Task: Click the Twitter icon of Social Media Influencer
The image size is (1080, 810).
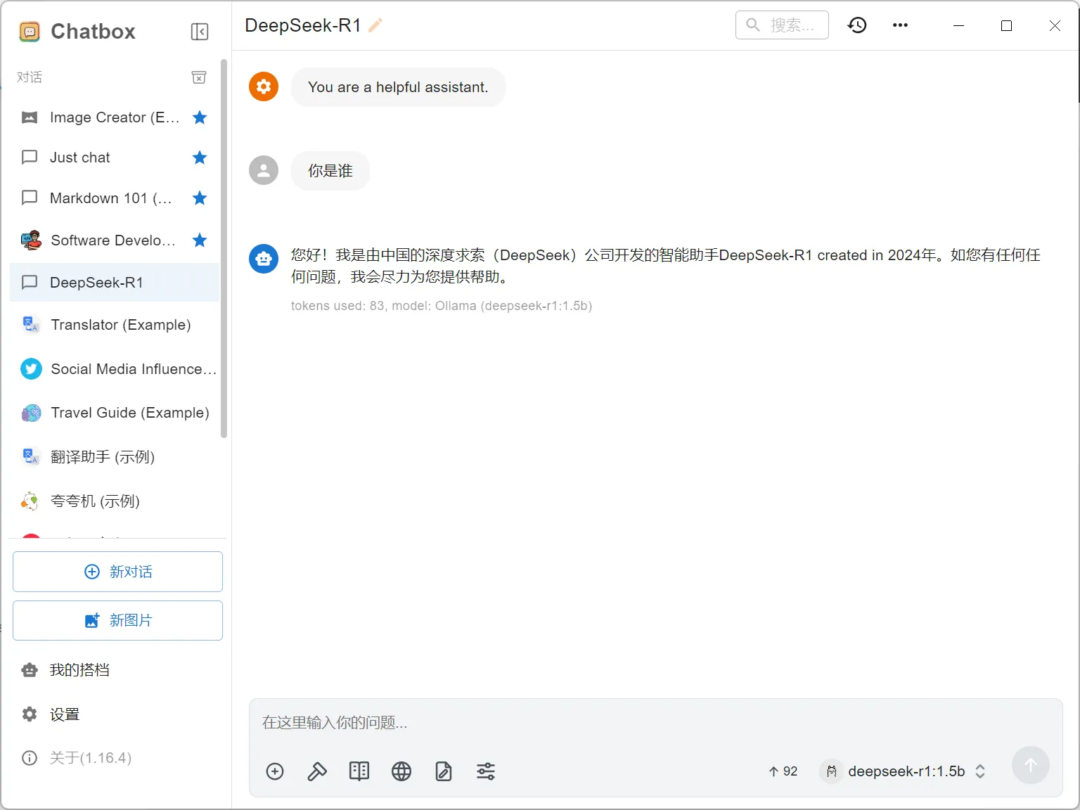Action: tap(31, 369)
